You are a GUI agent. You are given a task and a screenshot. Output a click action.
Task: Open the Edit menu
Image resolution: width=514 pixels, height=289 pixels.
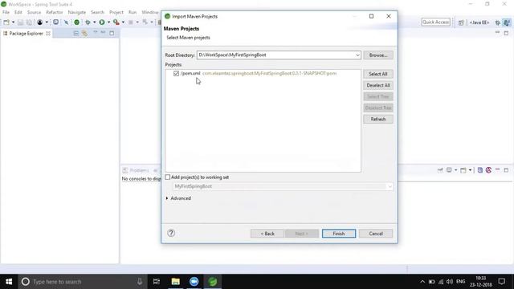[18, 12]
